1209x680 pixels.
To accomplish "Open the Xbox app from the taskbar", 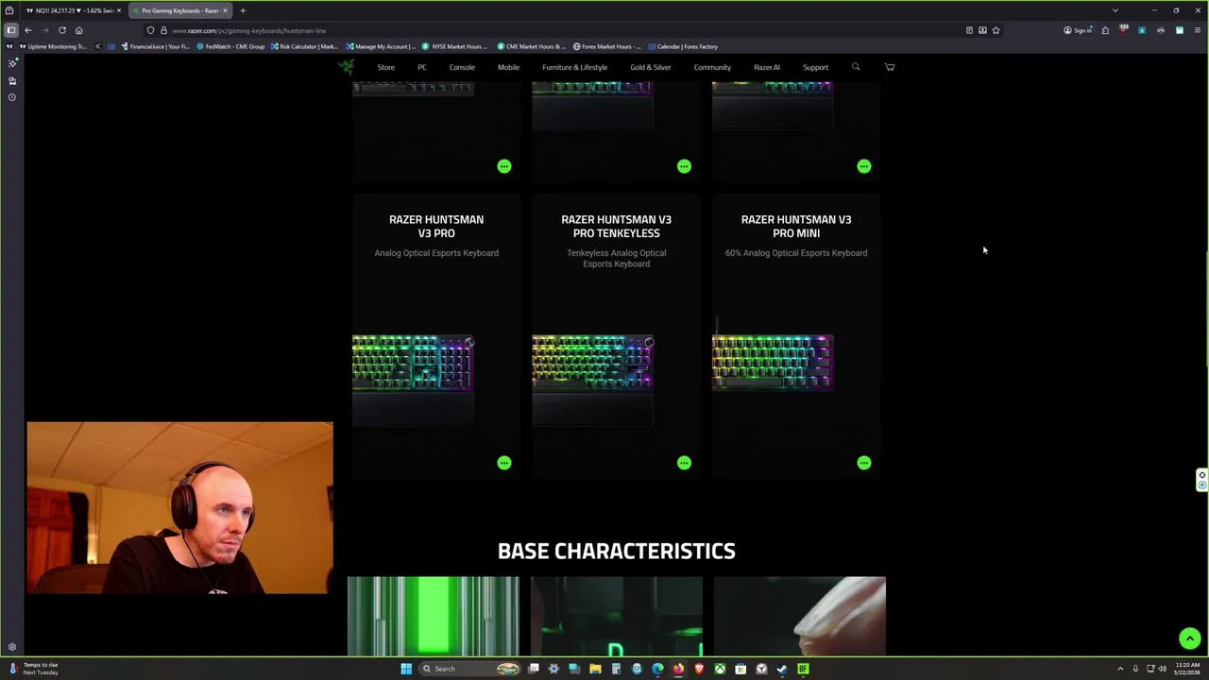I will 720,669.
